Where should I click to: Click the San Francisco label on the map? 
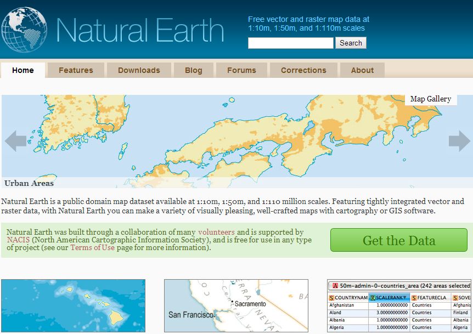[191, 315]
